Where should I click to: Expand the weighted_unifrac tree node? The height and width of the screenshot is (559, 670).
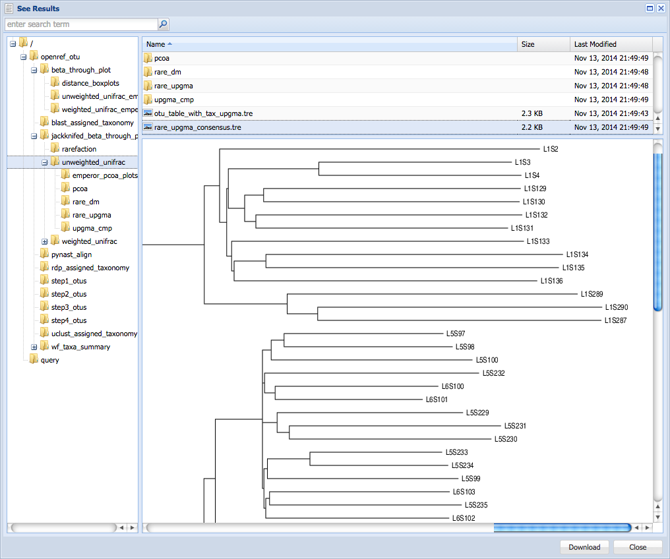(x=44, y=242)
